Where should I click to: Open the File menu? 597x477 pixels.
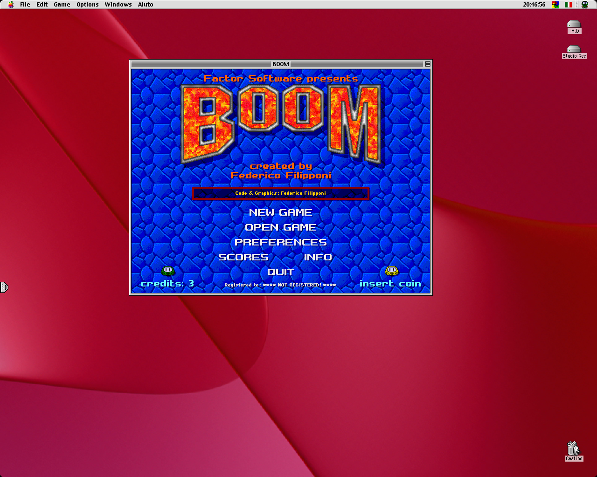pos(25,4)
